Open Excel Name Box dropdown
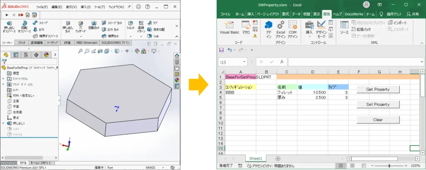The height and width of the screenshot is (170, 426). click(245, 62)
